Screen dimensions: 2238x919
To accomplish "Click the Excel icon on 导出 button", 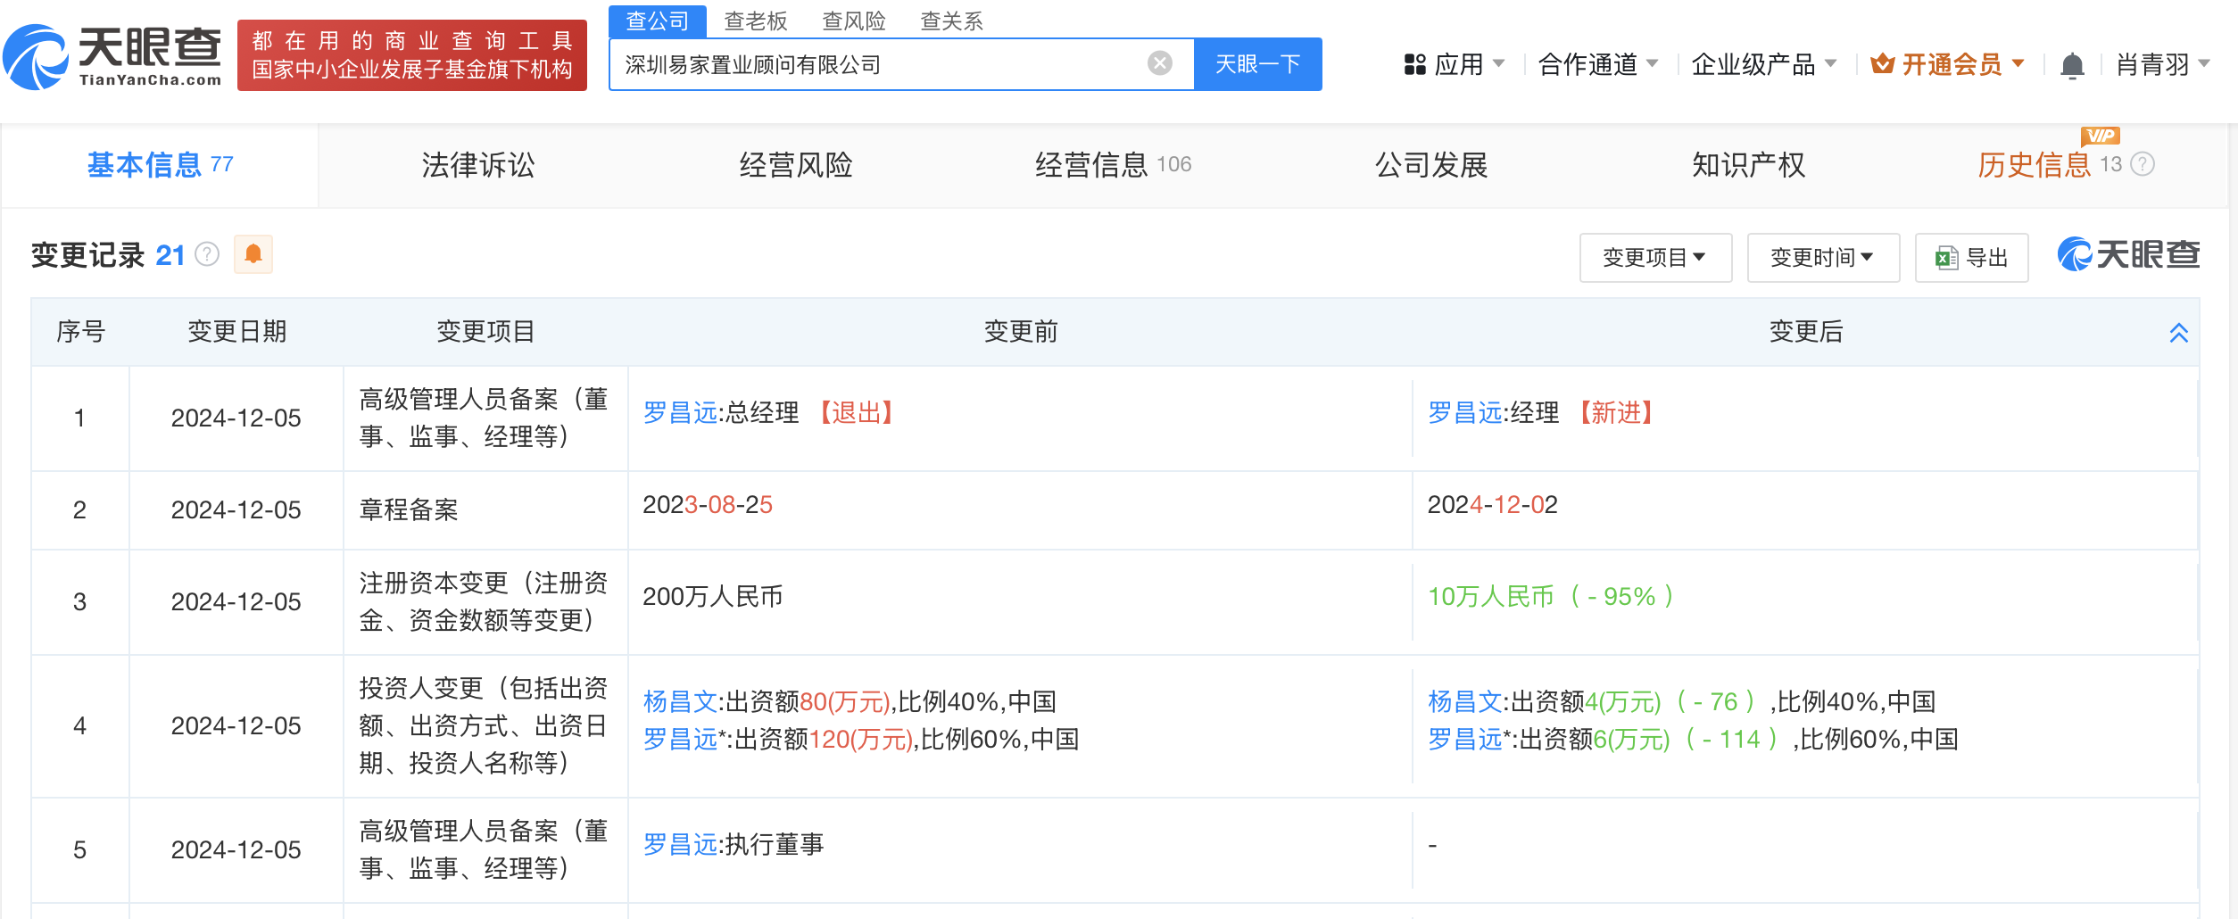I will (x=1946, y=258).
